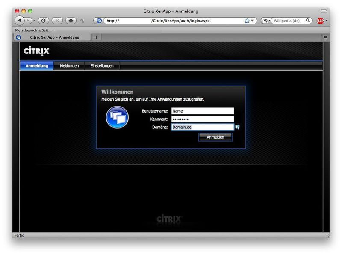Click the 'Willkommen' heading text
This screenshot has width=342, height=255.
117,92
